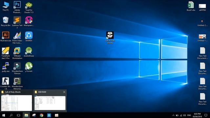Select the topmost New Text Document file
210x118 pixels.
[202, 53]
